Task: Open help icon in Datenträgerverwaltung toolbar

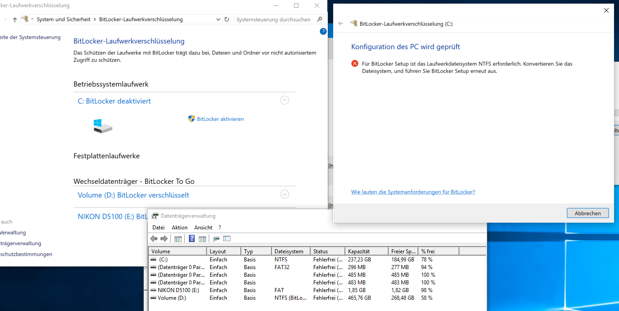Action: click(192, 238)
